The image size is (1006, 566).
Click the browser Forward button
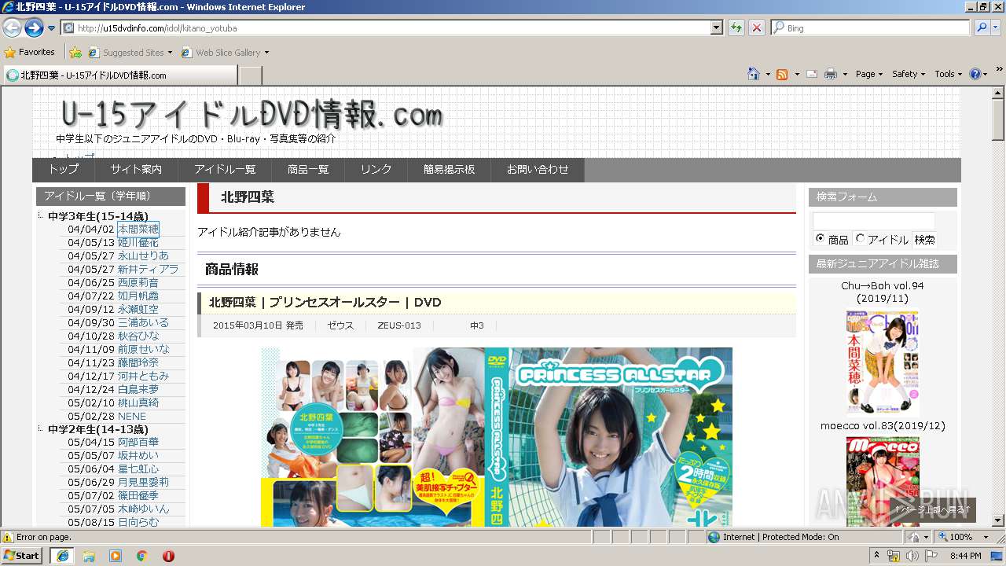(x=34, y=28)
